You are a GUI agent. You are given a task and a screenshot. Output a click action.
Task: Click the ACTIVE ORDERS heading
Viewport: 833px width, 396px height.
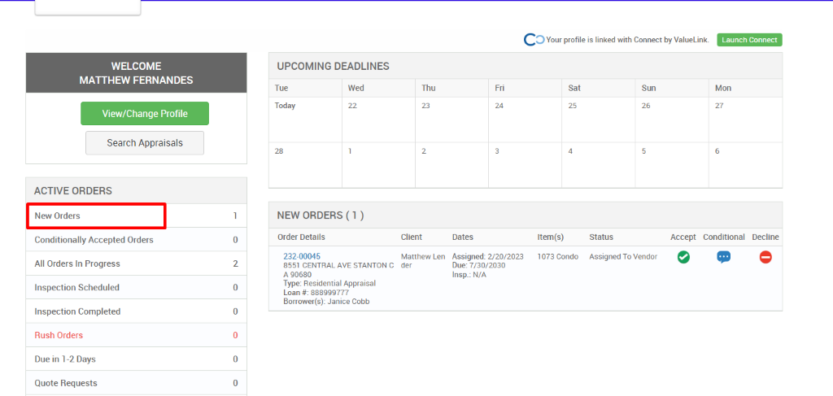pos(73,190)
